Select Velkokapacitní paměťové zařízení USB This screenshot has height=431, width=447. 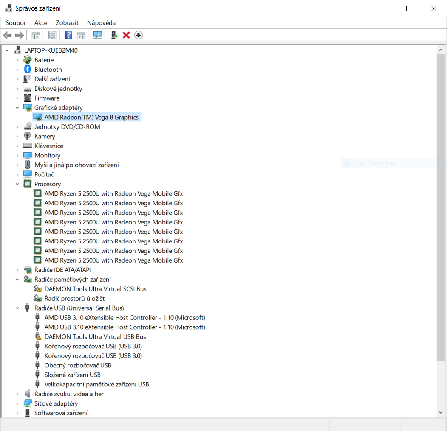[x=96, y=384]
